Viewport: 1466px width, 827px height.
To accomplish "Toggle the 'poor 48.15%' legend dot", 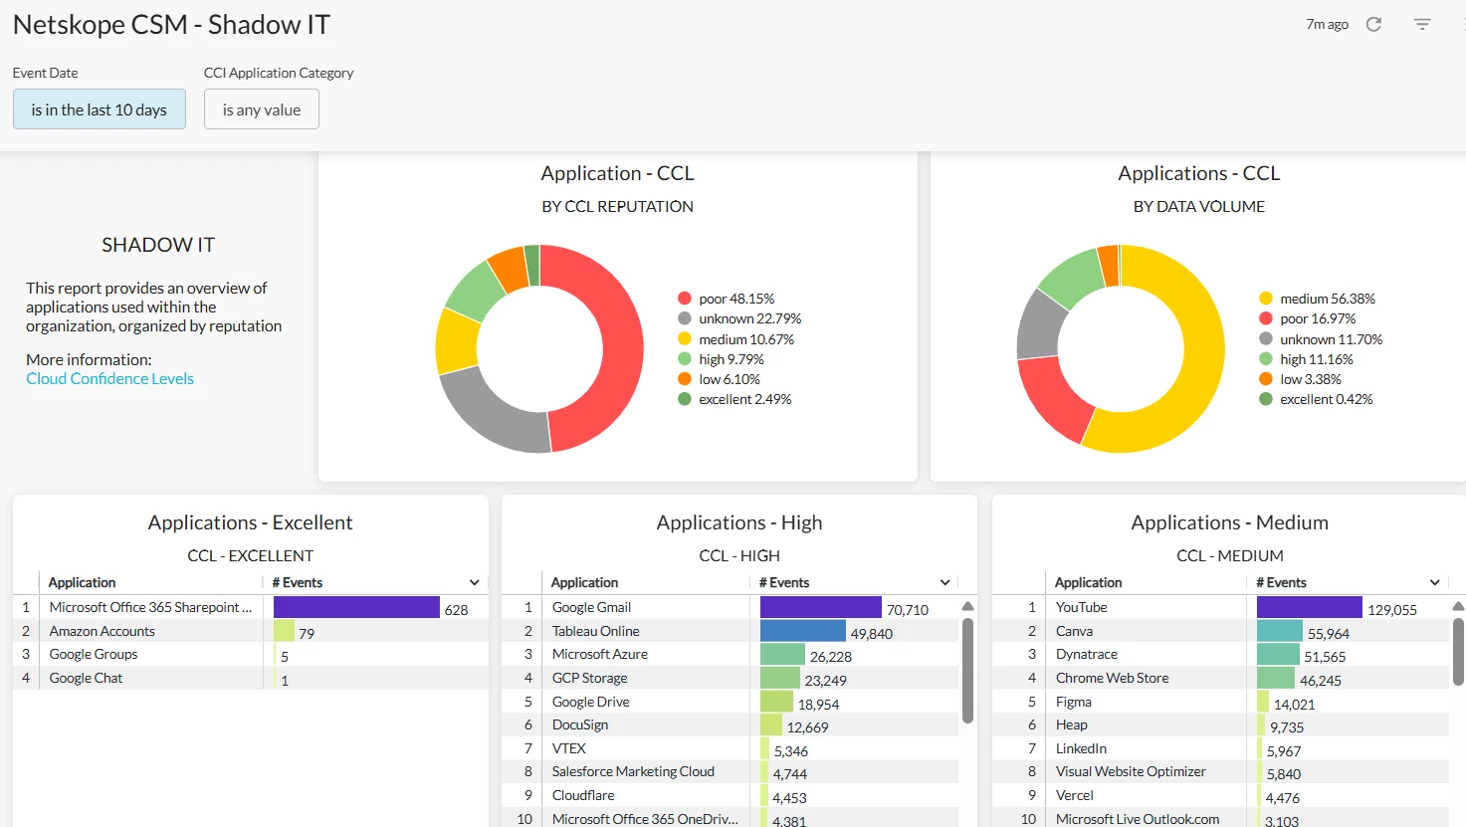I will tap(685, 299).
